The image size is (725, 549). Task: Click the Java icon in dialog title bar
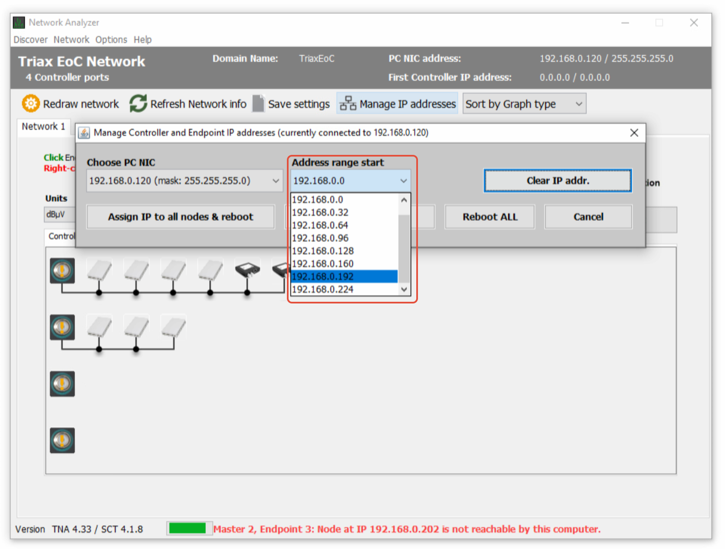click(84, 133)
